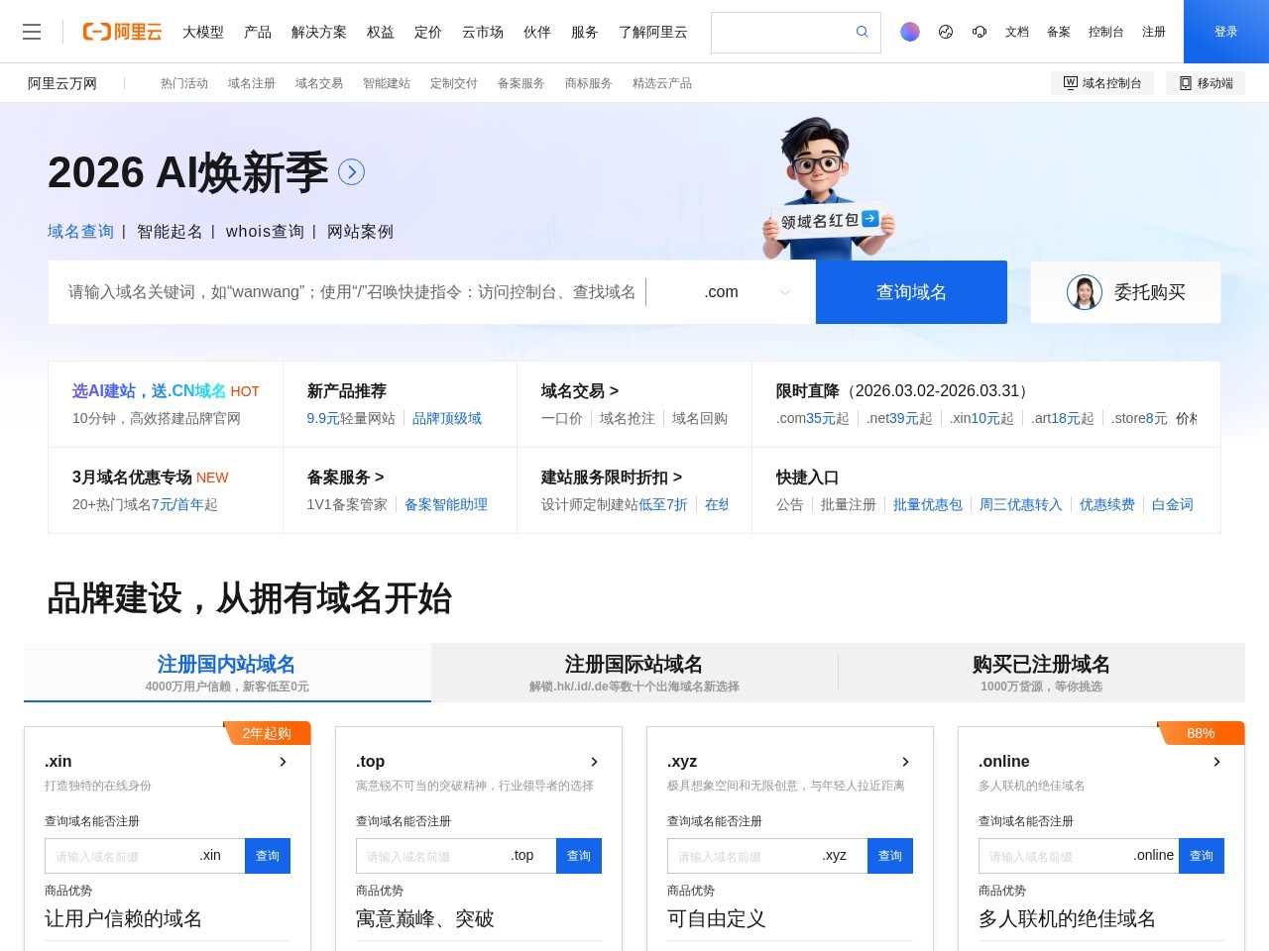This screenshot has height=951, width=1269.
Task: Click the 移动端 mobile phone icon
Action: coord(1186,83)
